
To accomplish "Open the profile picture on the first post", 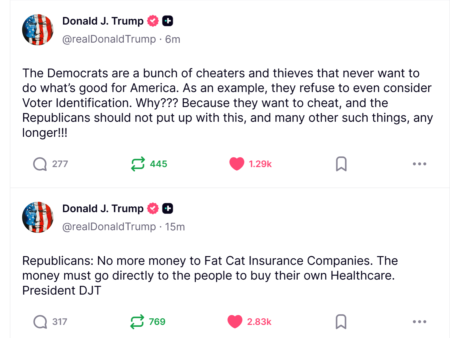I will (x=38, y=30).
